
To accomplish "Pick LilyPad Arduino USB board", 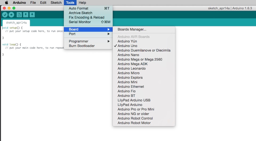I will tap(144, 100).
